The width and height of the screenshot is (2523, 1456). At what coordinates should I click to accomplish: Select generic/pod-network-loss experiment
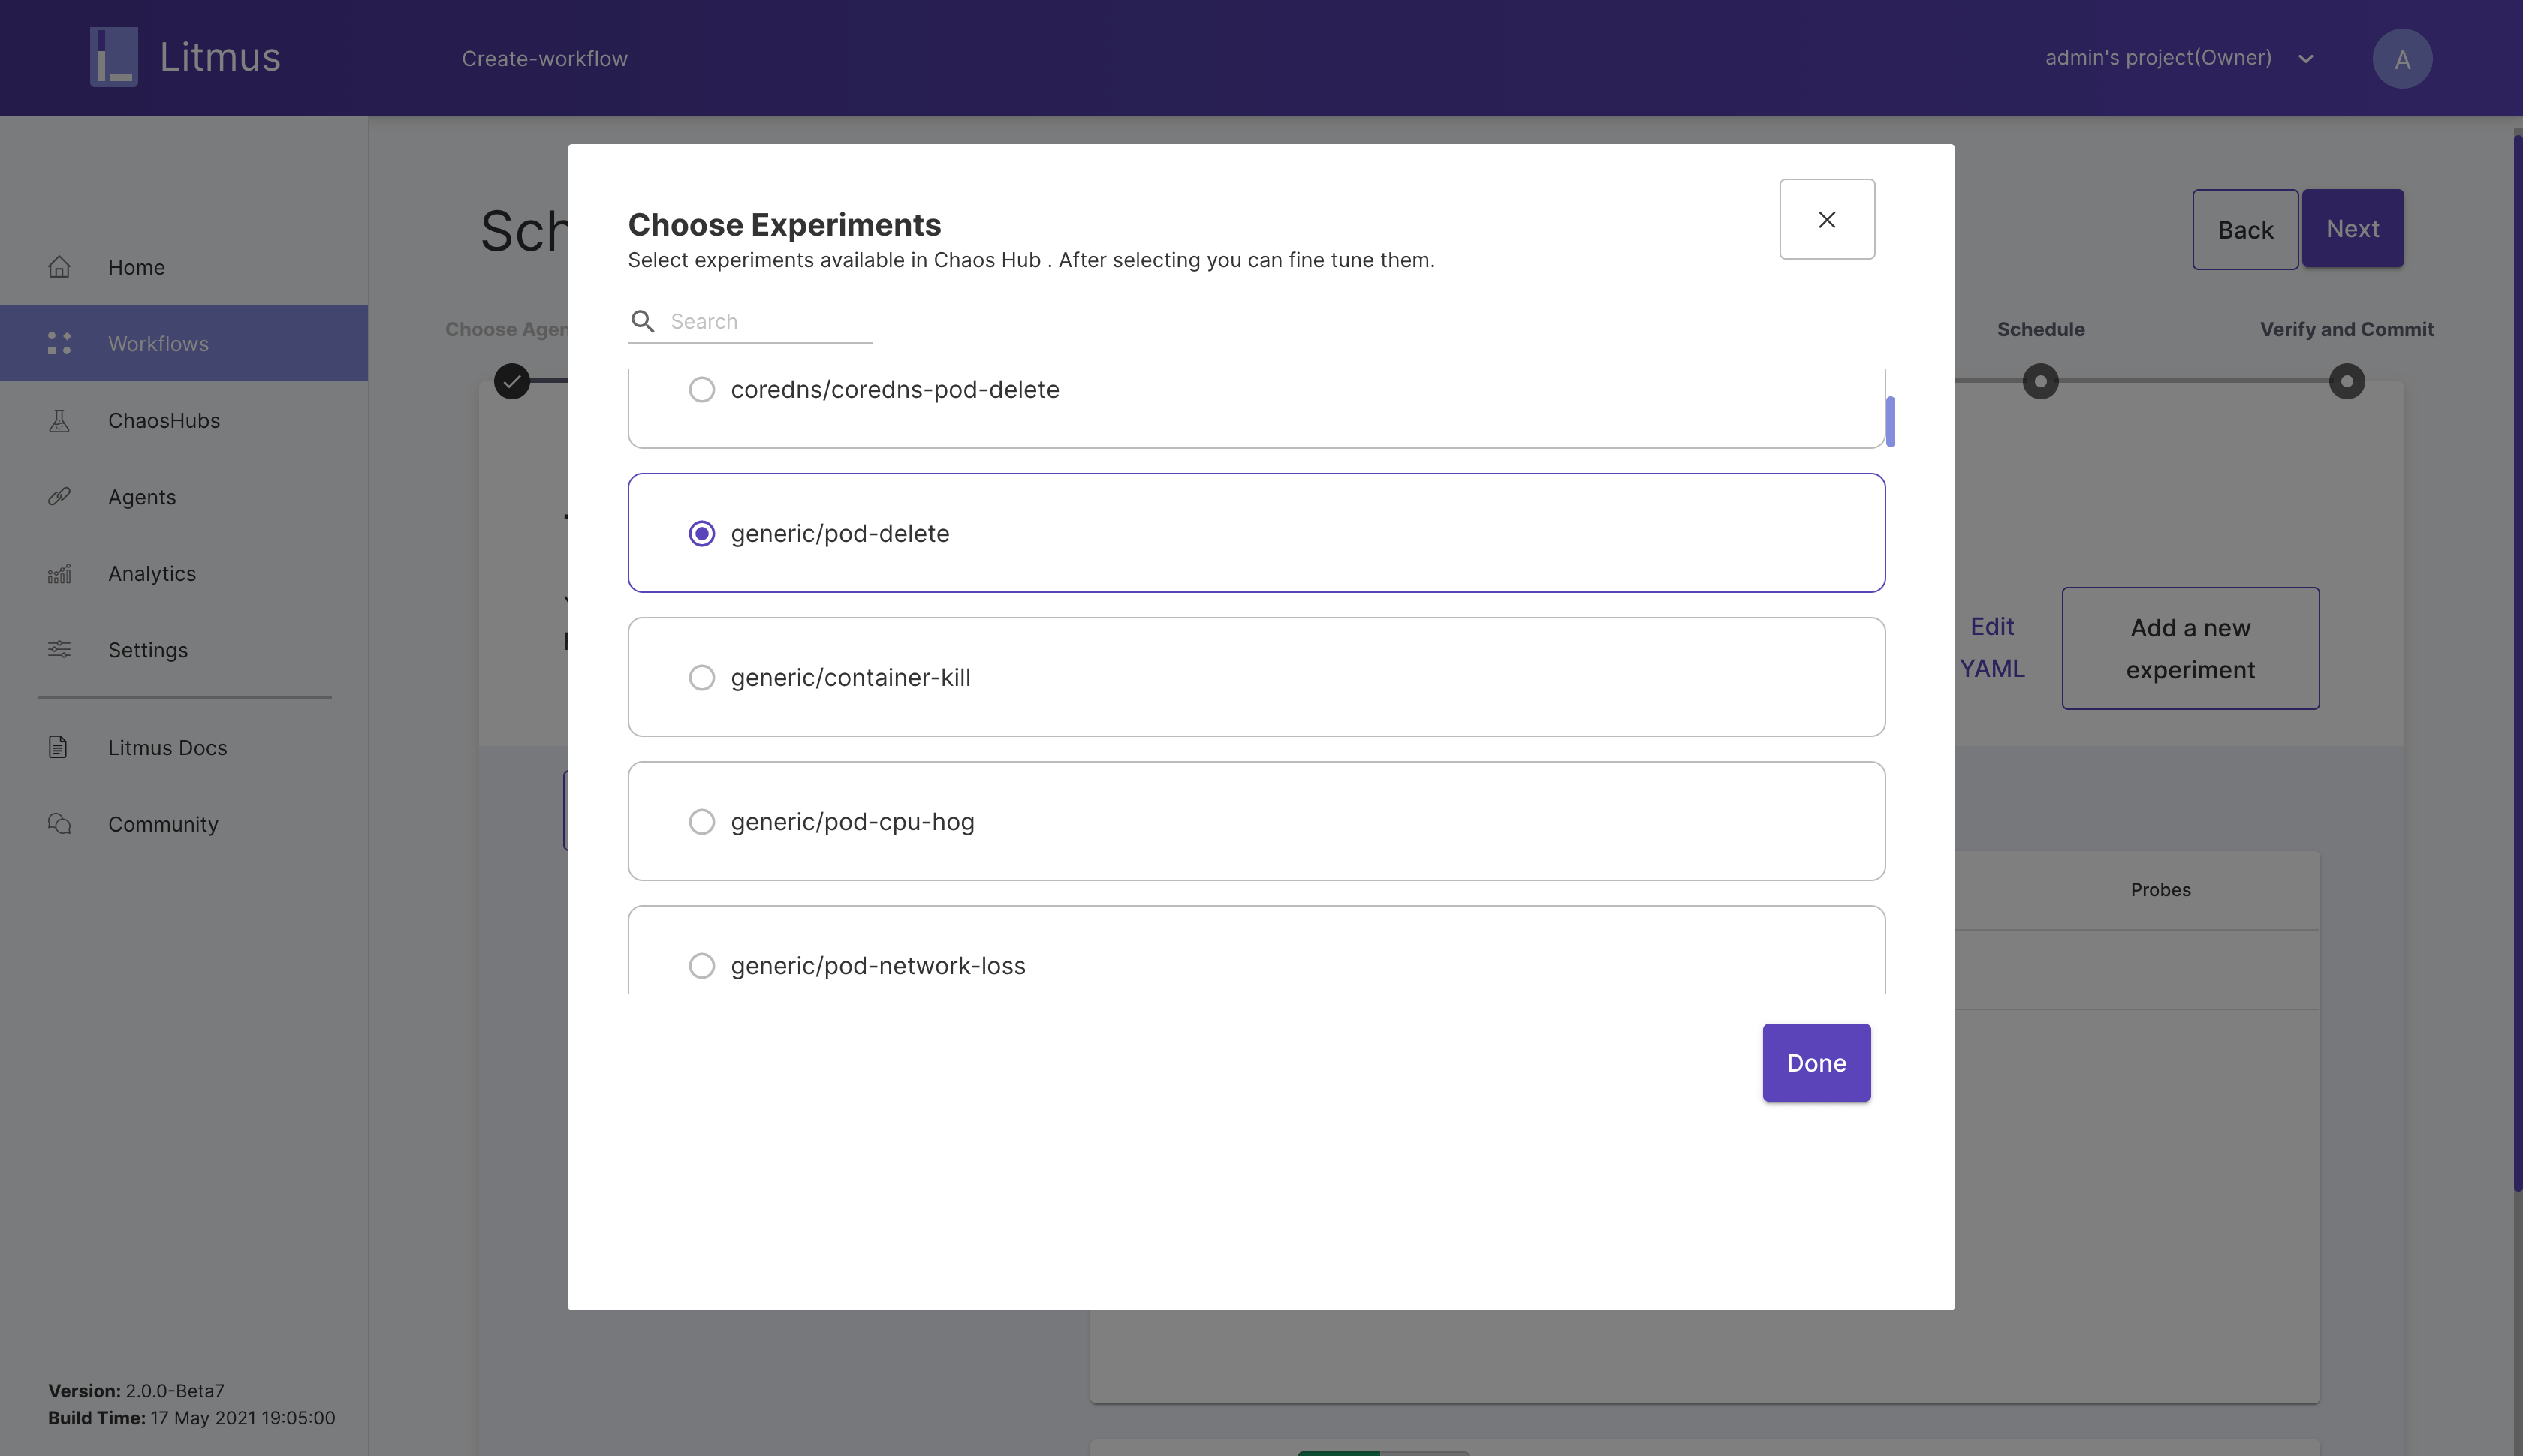point(702,966)
